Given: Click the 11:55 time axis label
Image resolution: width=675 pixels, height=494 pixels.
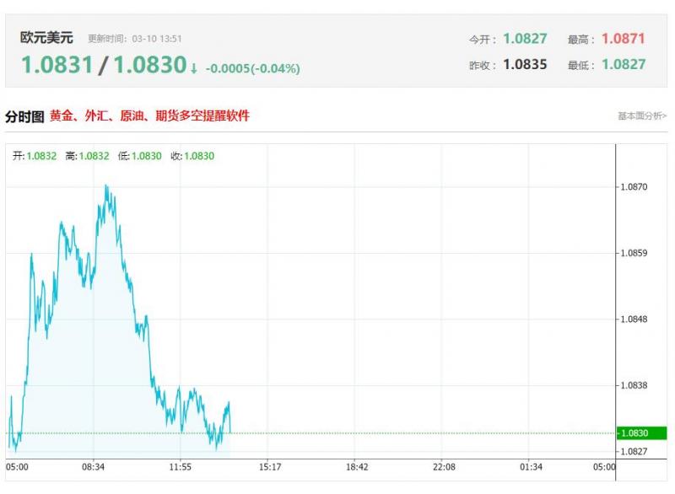Looking at the screenshot, I should (180, 467).
